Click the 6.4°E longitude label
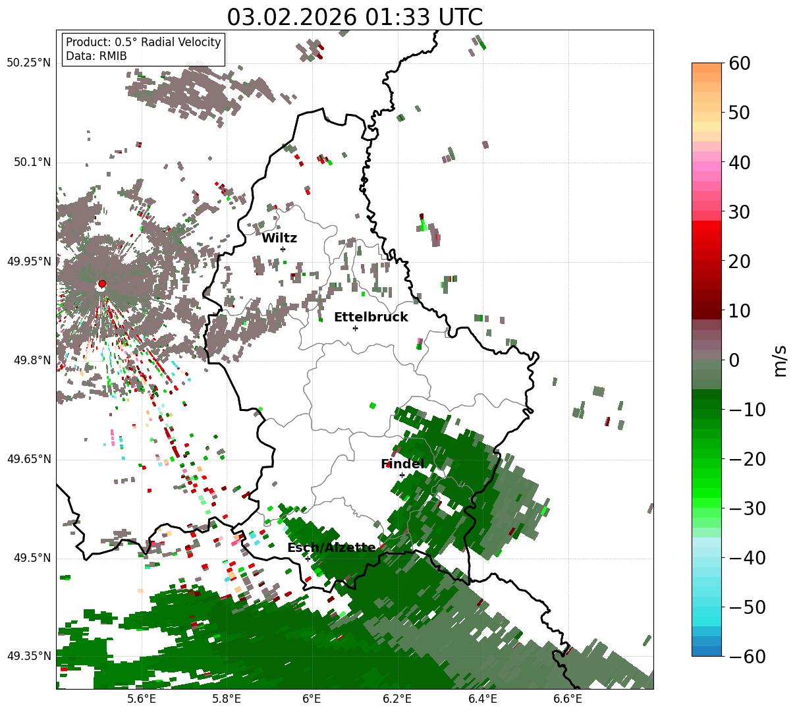The width and height of the screenshot is (795, 712). 483,699
